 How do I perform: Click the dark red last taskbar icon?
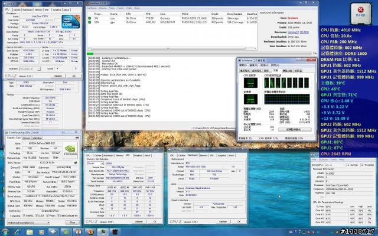coord(115,232)
